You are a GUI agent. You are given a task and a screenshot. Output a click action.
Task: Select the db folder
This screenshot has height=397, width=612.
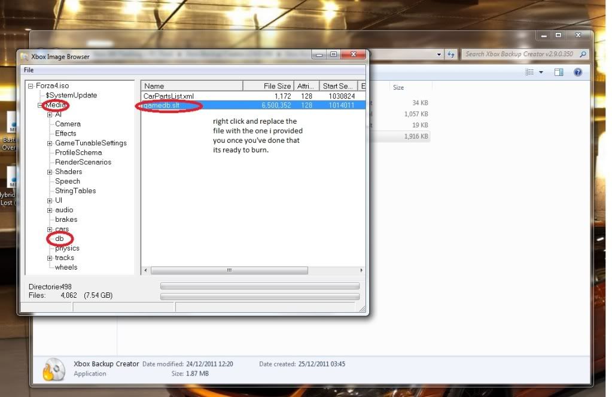coord(59,239)
